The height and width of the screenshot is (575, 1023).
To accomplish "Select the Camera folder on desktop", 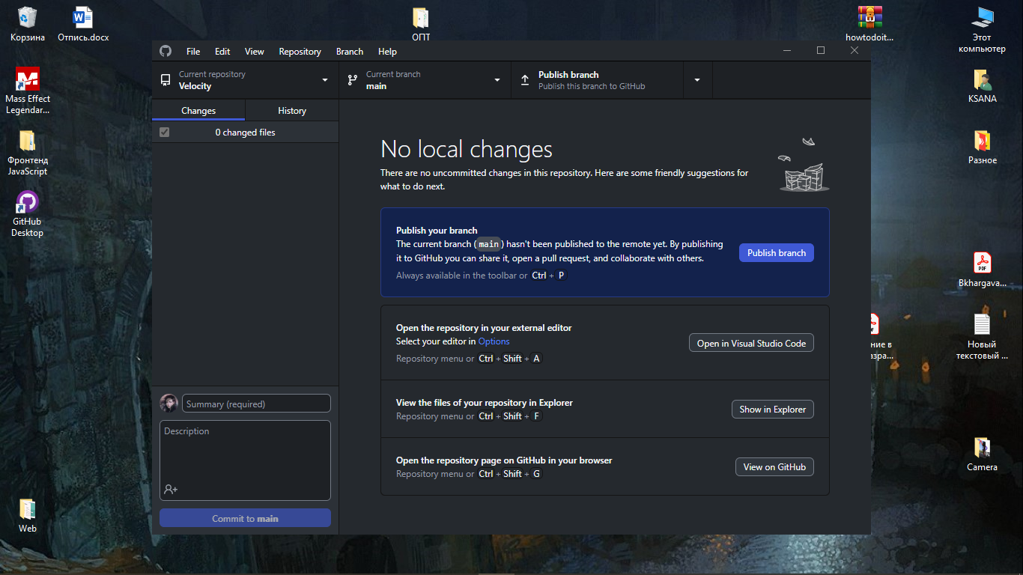I will (982, 454).
